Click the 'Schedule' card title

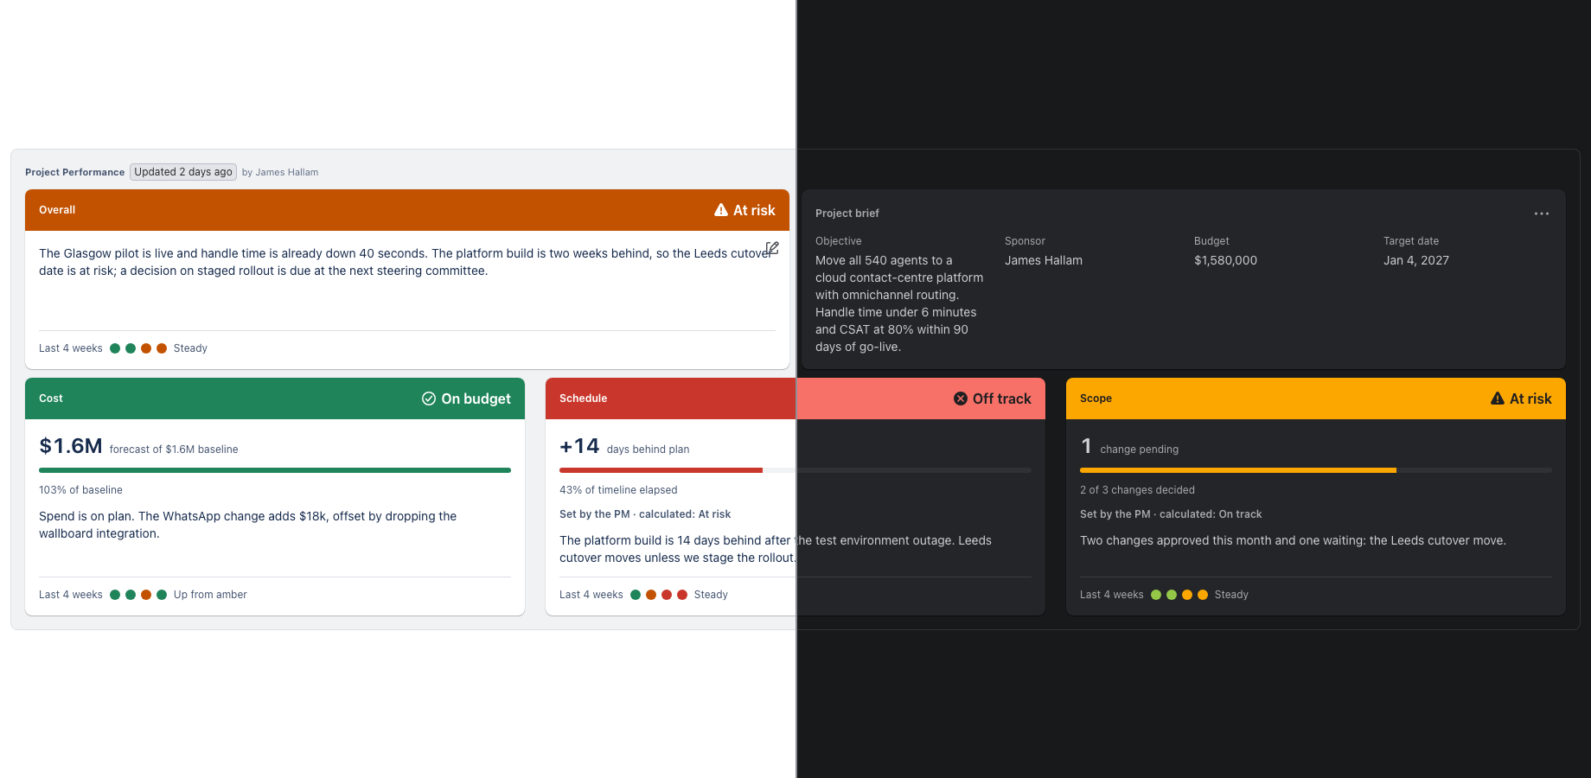pyautogui.click(x=584, y=399)
